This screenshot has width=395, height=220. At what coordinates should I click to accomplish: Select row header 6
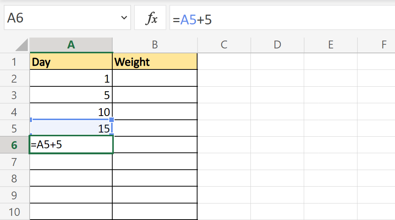[15, 144]
